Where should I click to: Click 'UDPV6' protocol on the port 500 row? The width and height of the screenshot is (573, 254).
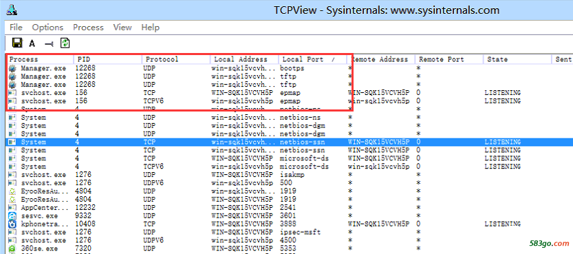153,182
